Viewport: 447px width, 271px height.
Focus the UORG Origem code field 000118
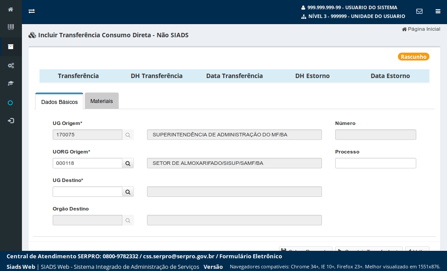pos(88,163)
